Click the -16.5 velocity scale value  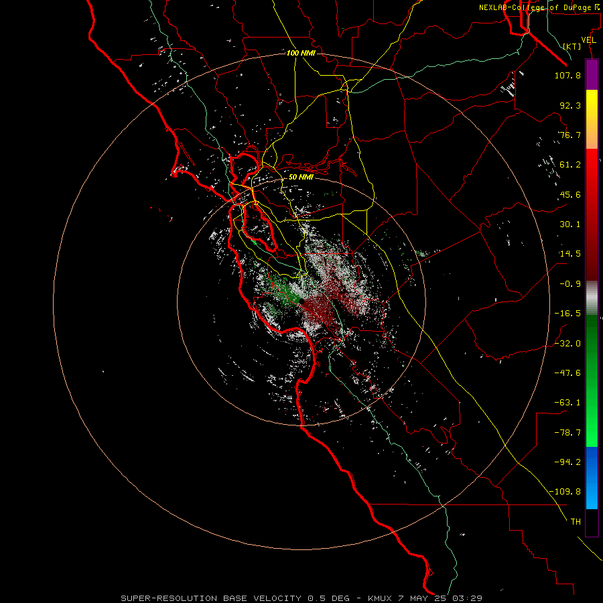point(567,314)
